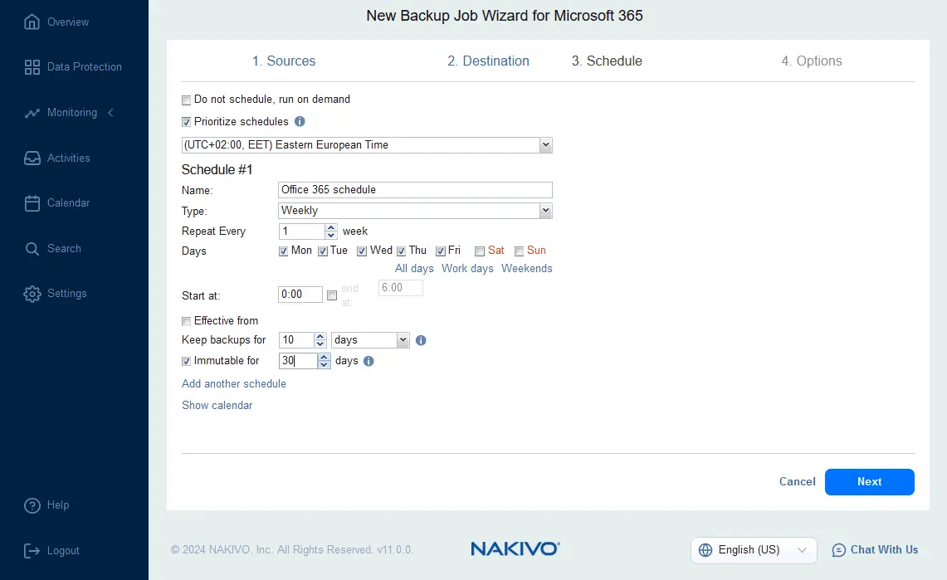Collapse the Monitoring menu chevron
Screen dimensions: 947x580
pyautogui.click(x=110, y=113)
